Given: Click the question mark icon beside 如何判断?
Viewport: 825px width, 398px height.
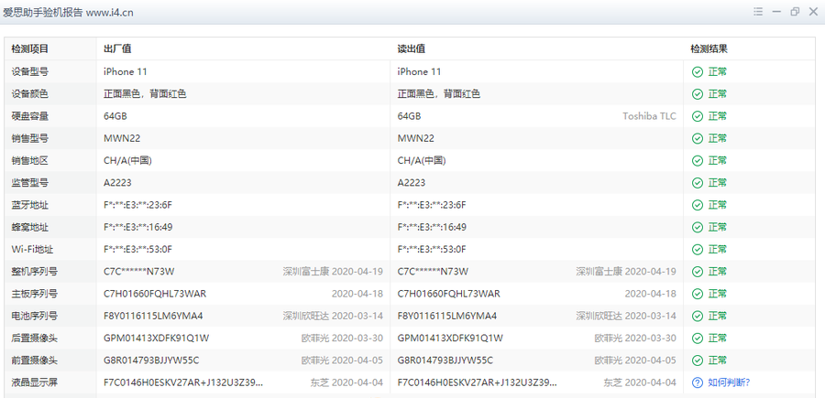Looking at the screenshot, I should [698, 382].
